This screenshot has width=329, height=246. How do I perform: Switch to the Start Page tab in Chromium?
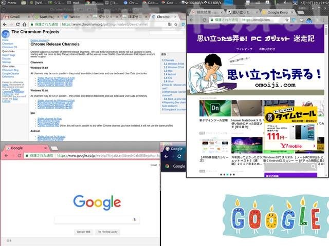coord(47,17)
